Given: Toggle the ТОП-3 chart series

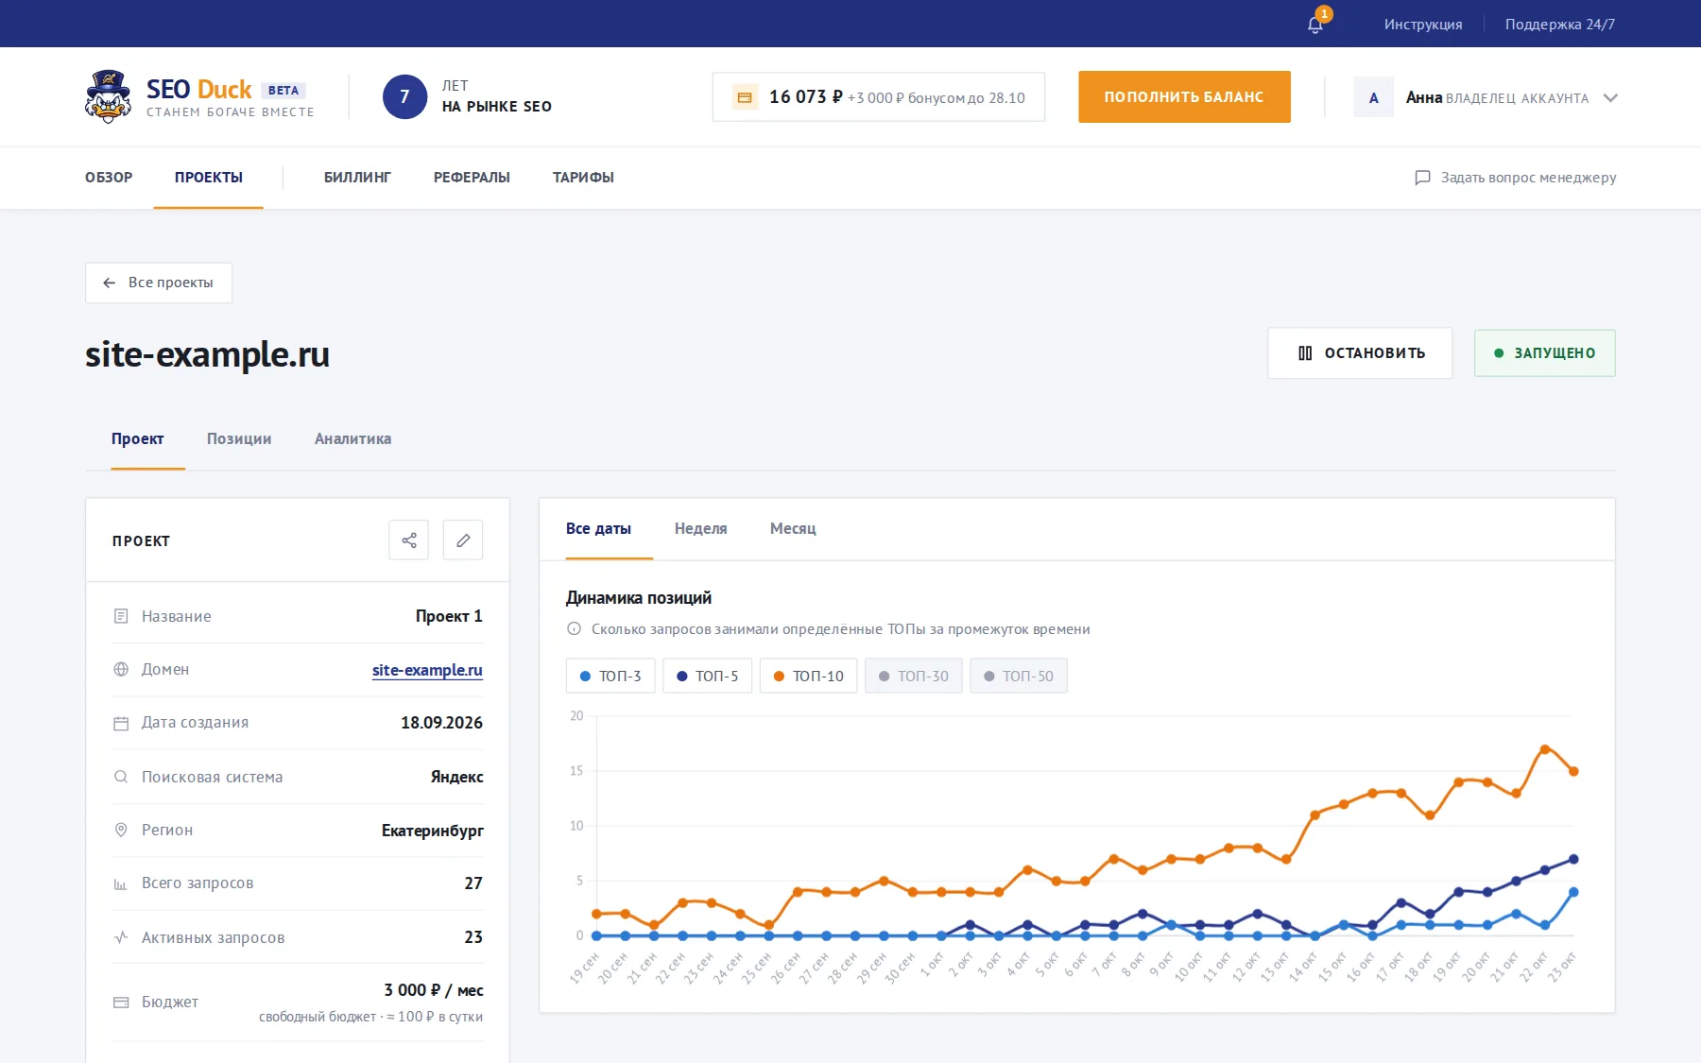Looking at the screenshot, I should (610, 676).
